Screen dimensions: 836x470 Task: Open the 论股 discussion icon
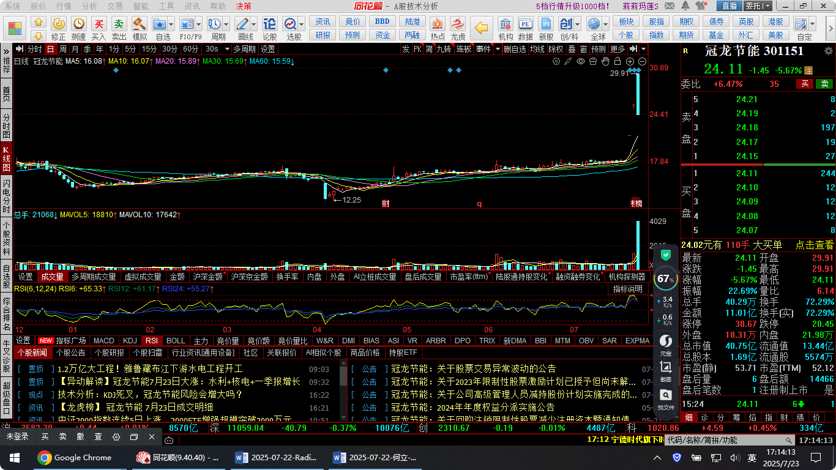point(269,24)
